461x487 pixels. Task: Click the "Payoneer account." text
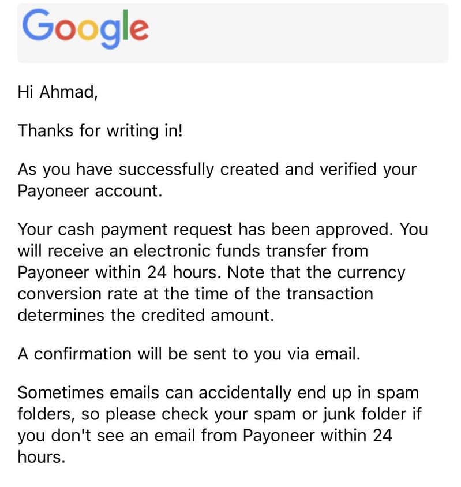click(x=90, y=192)
